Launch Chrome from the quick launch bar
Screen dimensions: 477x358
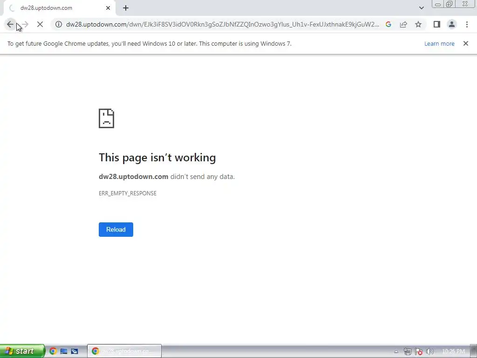coord(53,351)
